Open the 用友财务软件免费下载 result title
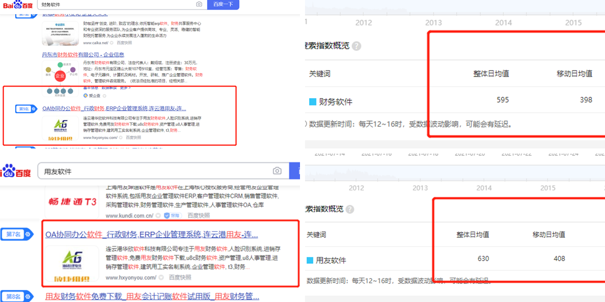The height and width of the screenshot is (302, 605). coord(152,296)
